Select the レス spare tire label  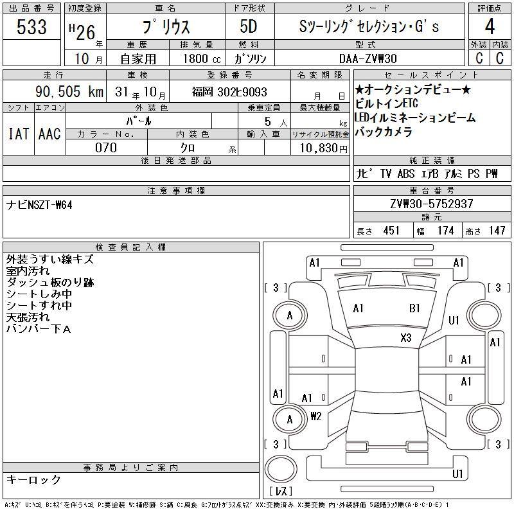coord(281,491)
